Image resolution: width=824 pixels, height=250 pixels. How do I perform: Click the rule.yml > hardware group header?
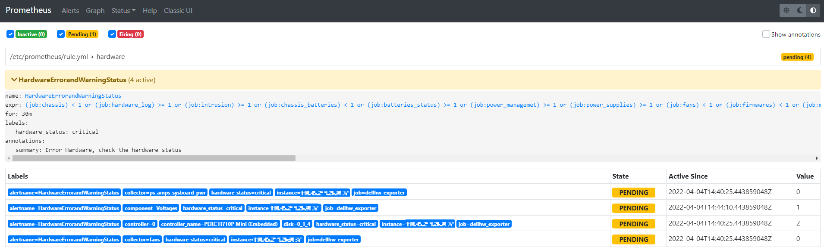click(412, 56)
